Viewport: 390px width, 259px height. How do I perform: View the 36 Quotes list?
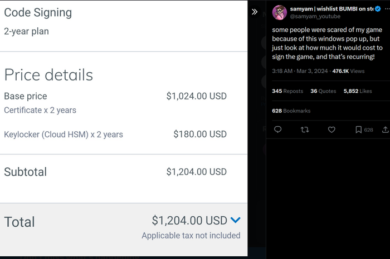point(323,91)
